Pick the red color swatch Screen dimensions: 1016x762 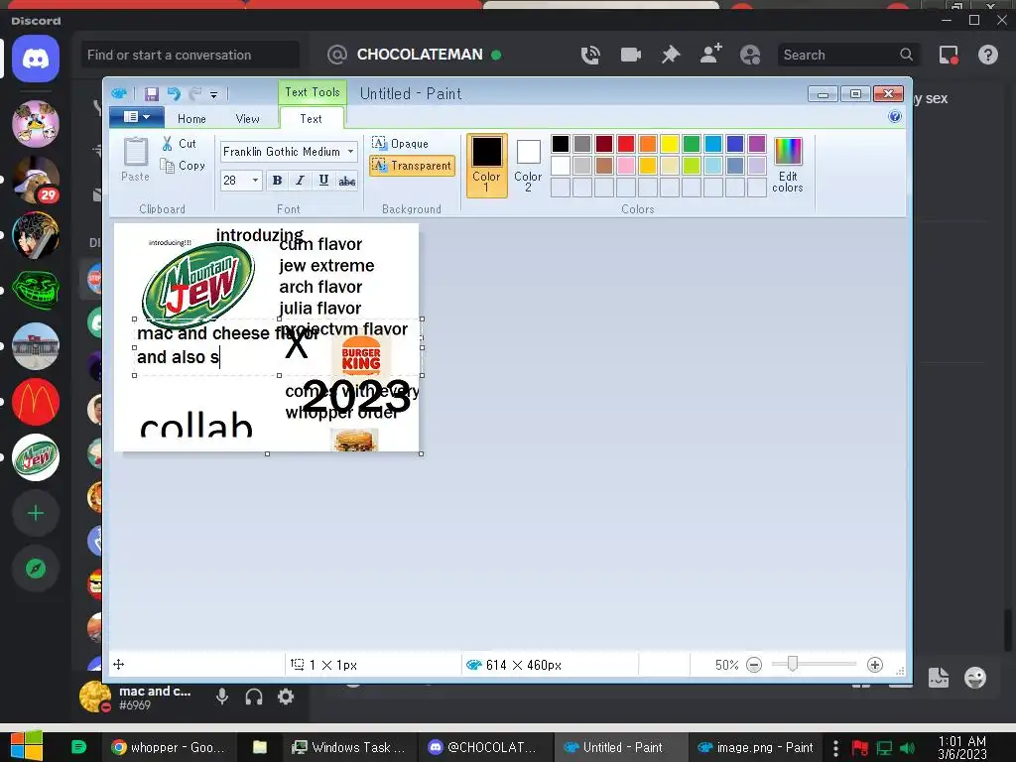point(625,143)
